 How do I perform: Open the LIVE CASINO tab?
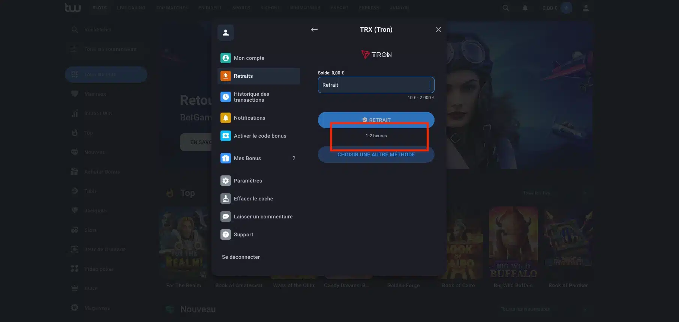(131, 8)
